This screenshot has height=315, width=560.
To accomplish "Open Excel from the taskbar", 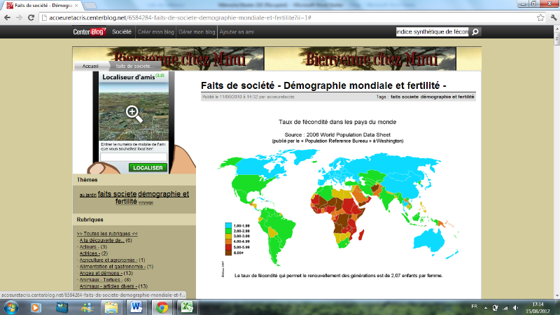I will (188, 307).
